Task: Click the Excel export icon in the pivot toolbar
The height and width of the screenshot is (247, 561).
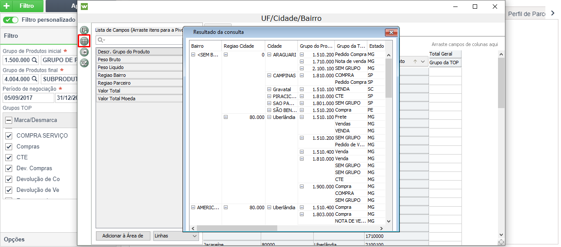Action: tap(84, 63)
